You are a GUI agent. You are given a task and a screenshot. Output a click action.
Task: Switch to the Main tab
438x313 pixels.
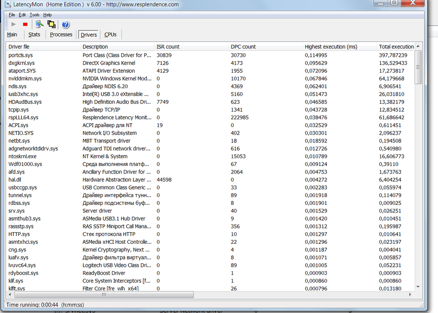pyautogui.click(x=12, y=35)
